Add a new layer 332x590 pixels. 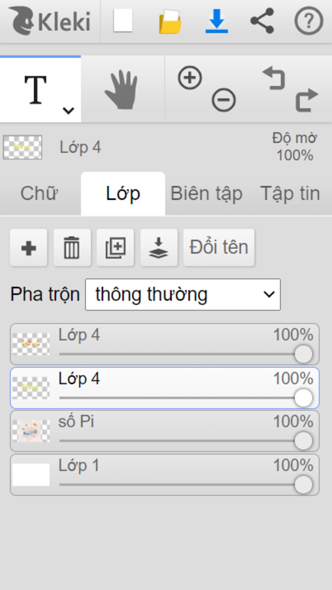tap(29, 248)
